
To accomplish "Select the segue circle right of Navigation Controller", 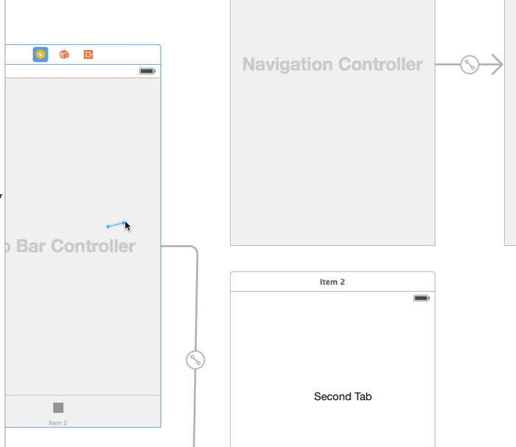I will 470,65.
